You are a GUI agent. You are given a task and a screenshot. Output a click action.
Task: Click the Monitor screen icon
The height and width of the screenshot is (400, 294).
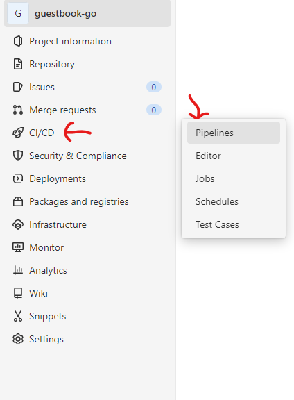[18, 247]
